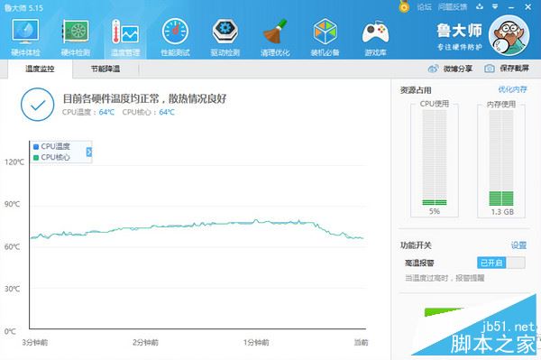Click the 90℃ axis label
541x360 pixels.
pyautogui.click(x=12, y=204)
